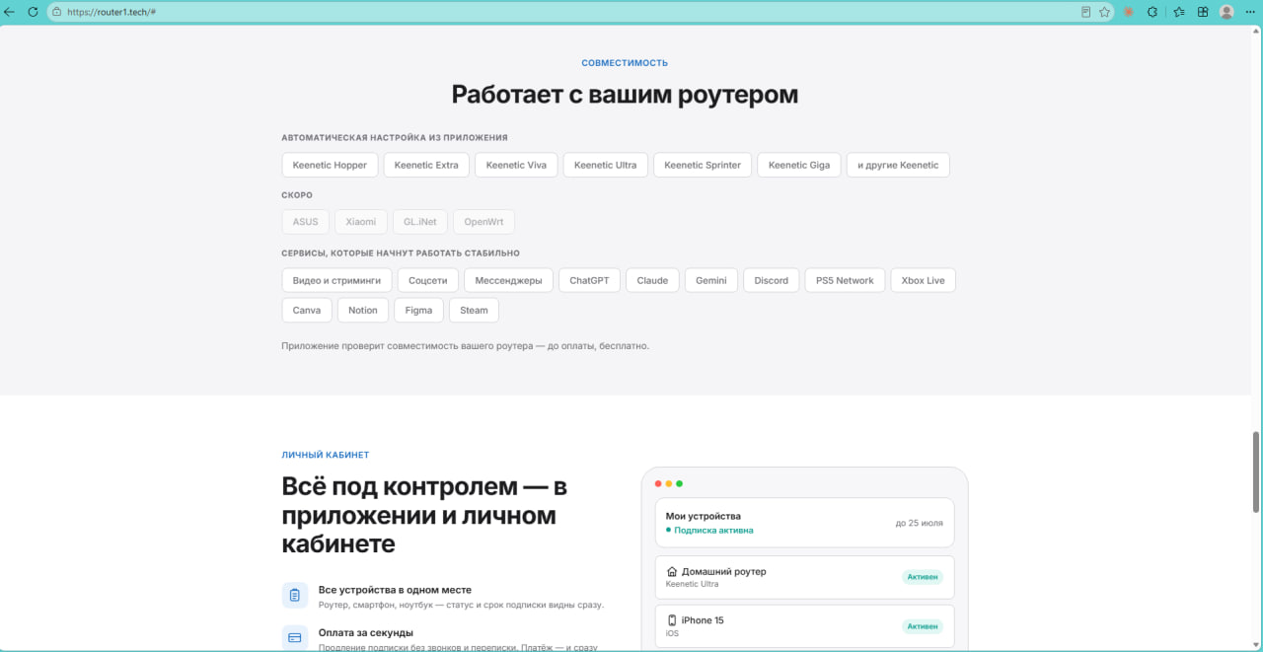Open the browser Extensions puzzle icon
1263x652 pixels.
coord(1152,12)
